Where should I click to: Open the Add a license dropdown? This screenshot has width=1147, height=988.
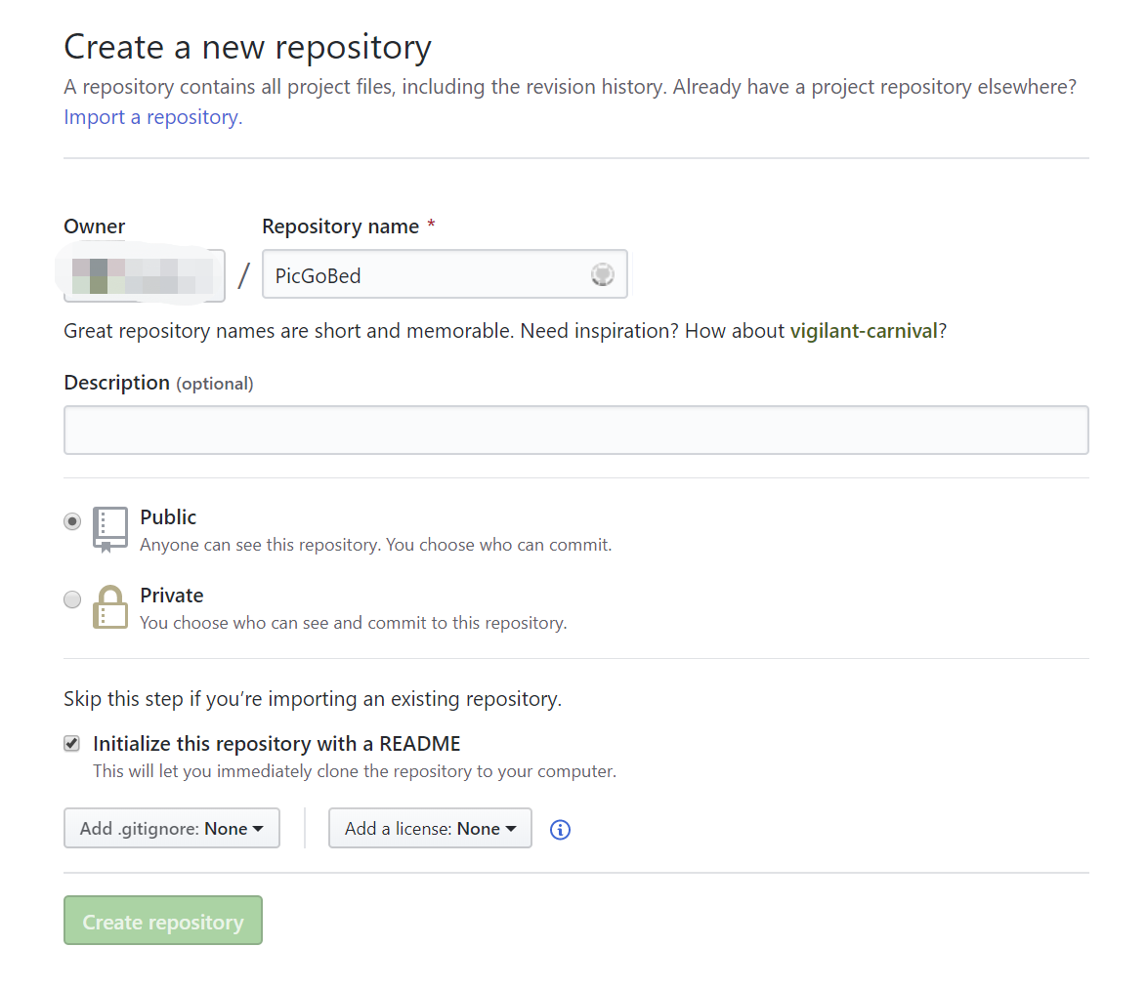pyautogui.click(x=430, y=828)
